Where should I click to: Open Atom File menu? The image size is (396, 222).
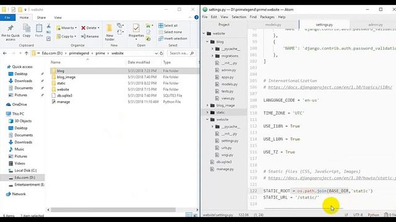(x=205, y=17)
